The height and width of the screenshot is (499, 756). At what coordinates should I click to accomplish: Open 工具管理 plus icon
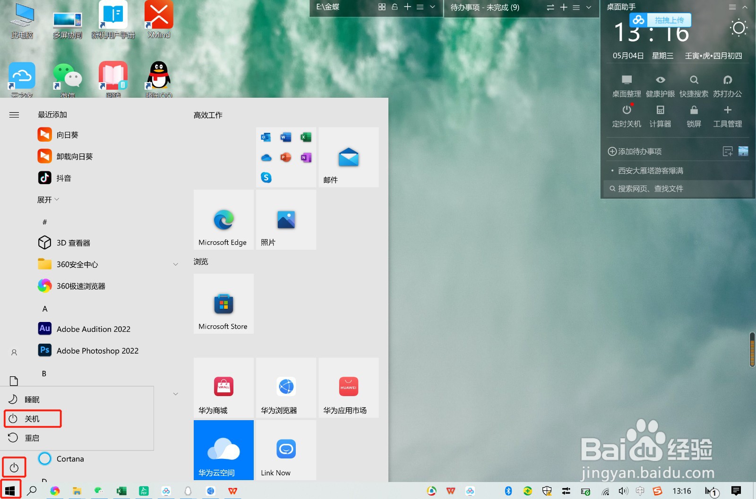point(728,110)
